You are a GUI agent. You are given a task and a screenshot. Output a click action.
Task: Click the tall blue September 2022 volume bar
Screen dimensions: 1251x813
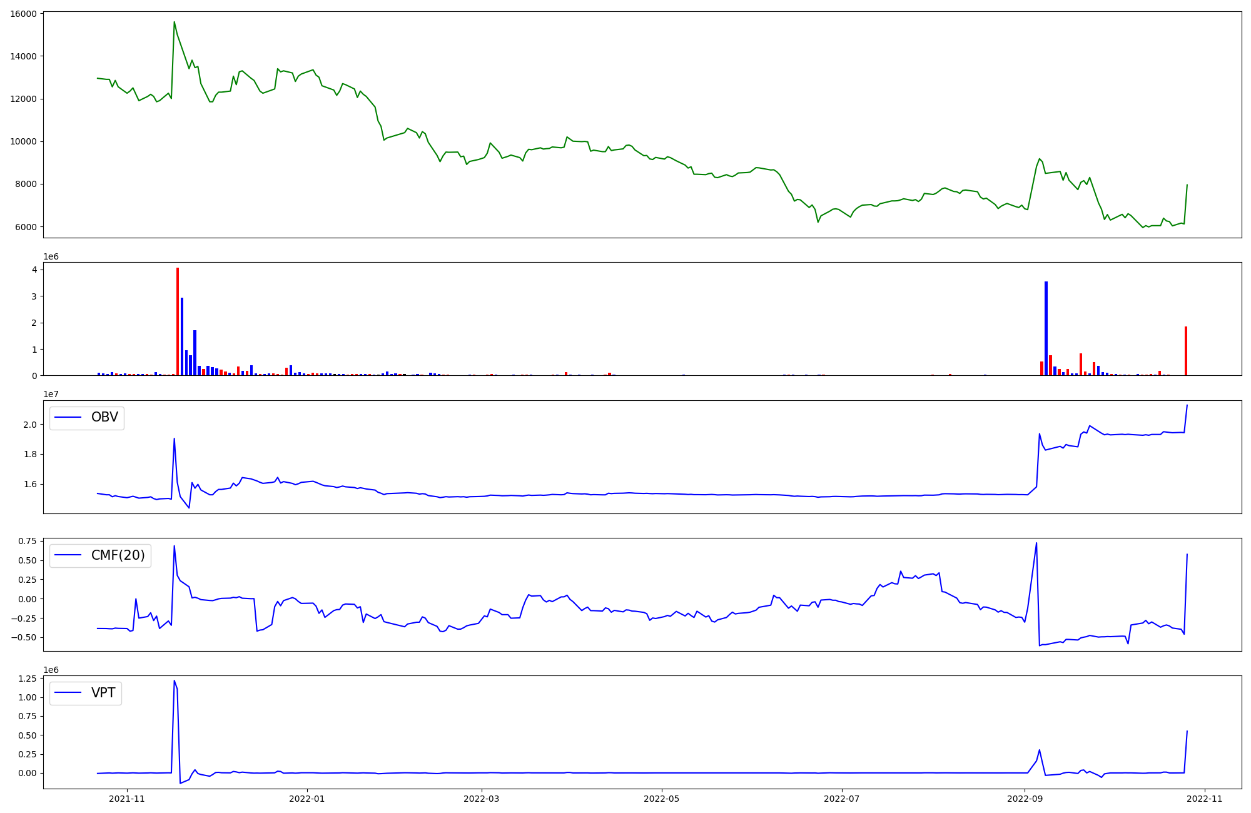[x=1046, y=328]
